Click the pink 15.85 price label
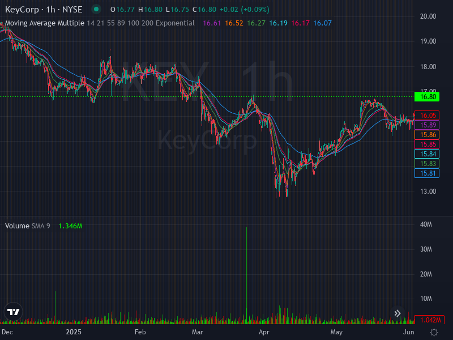Viewport: 453px width, 340px height. [427, 144]
